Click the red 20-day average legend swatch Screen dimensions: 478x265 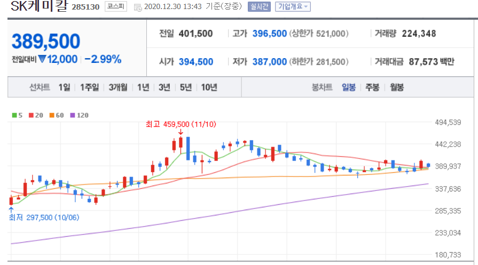click(x=31, y=115)
